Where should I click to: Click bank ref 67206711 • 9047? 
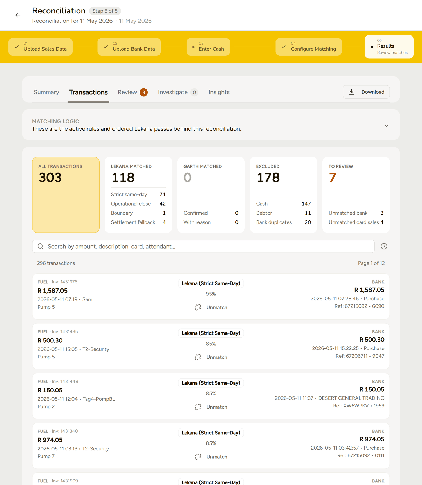click(x=360, y=356)
